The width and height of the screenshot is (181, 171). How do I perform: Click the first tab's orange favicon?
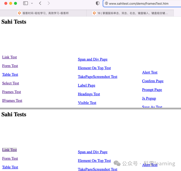(20, 13)
